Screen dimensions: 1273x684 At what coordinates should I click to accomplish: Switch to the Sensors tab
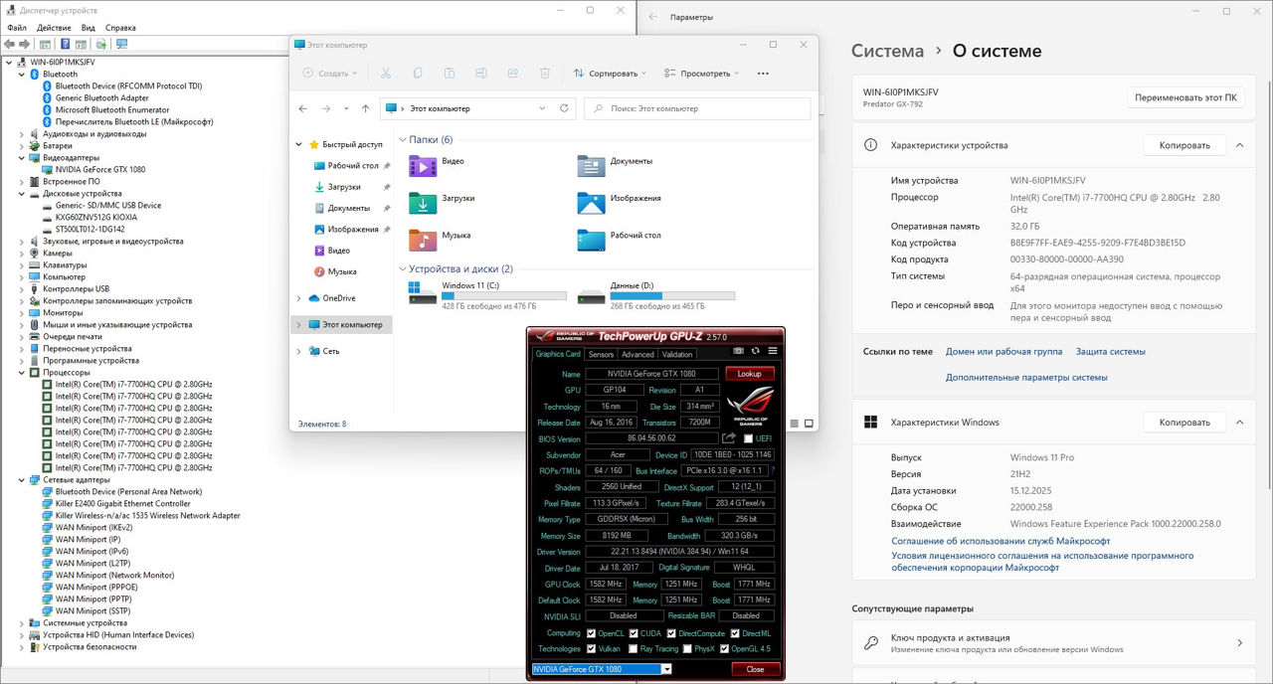[601, 354]
